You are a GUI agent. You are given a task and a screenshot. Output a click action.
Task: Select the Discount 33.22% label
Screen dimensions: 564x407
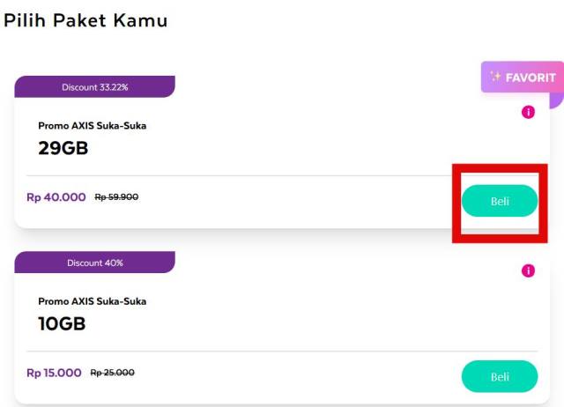pyautogui.click(x=95, y=87)
